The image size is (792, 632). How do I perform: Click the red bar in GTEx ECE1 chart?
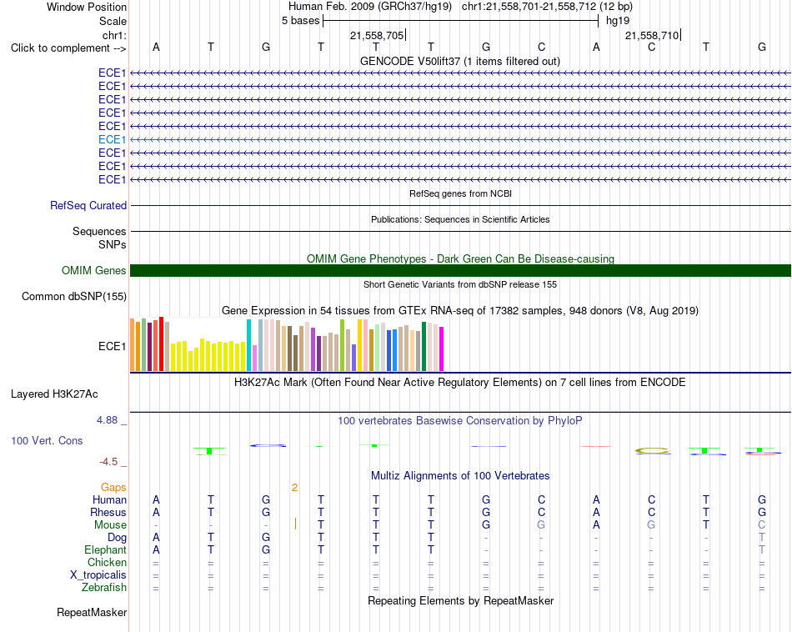[x=162, y=344]
